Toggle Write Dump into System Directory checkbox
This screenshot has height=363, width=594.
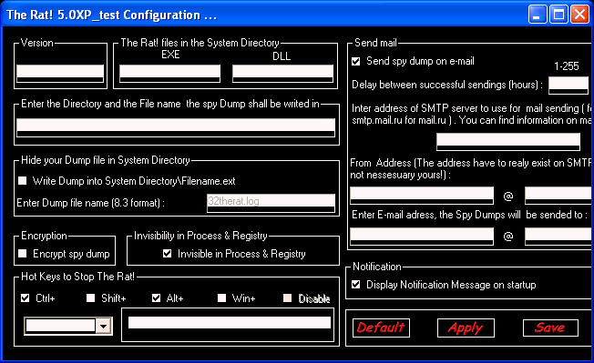tap(23, 181)
